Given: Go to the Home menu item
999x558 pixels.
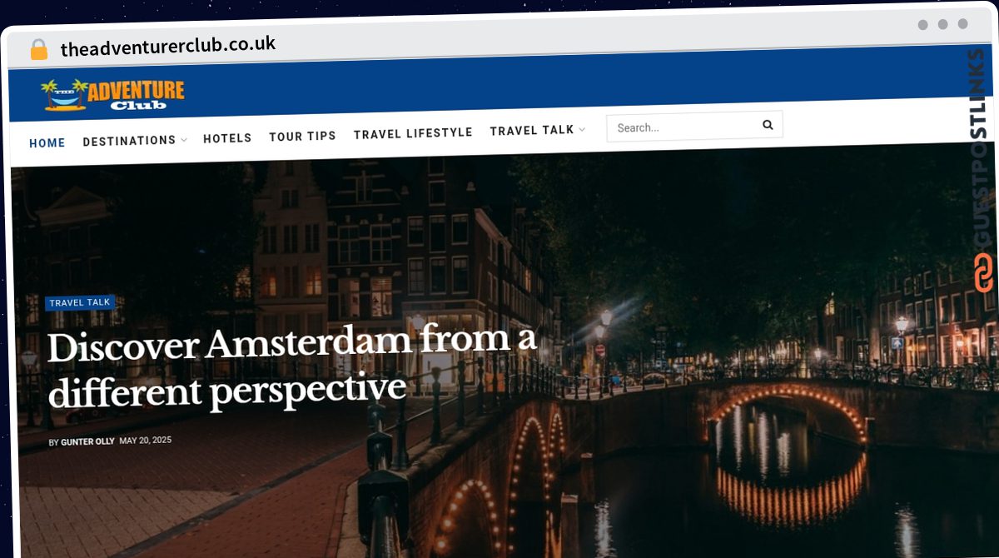Looking at the screenshot, I should (x=47, y=143).
